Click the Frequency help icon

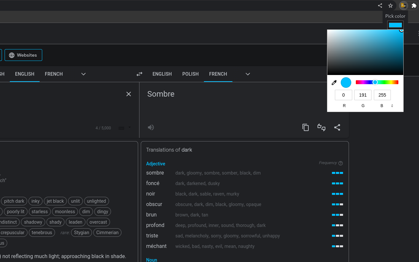click(341, 163)
